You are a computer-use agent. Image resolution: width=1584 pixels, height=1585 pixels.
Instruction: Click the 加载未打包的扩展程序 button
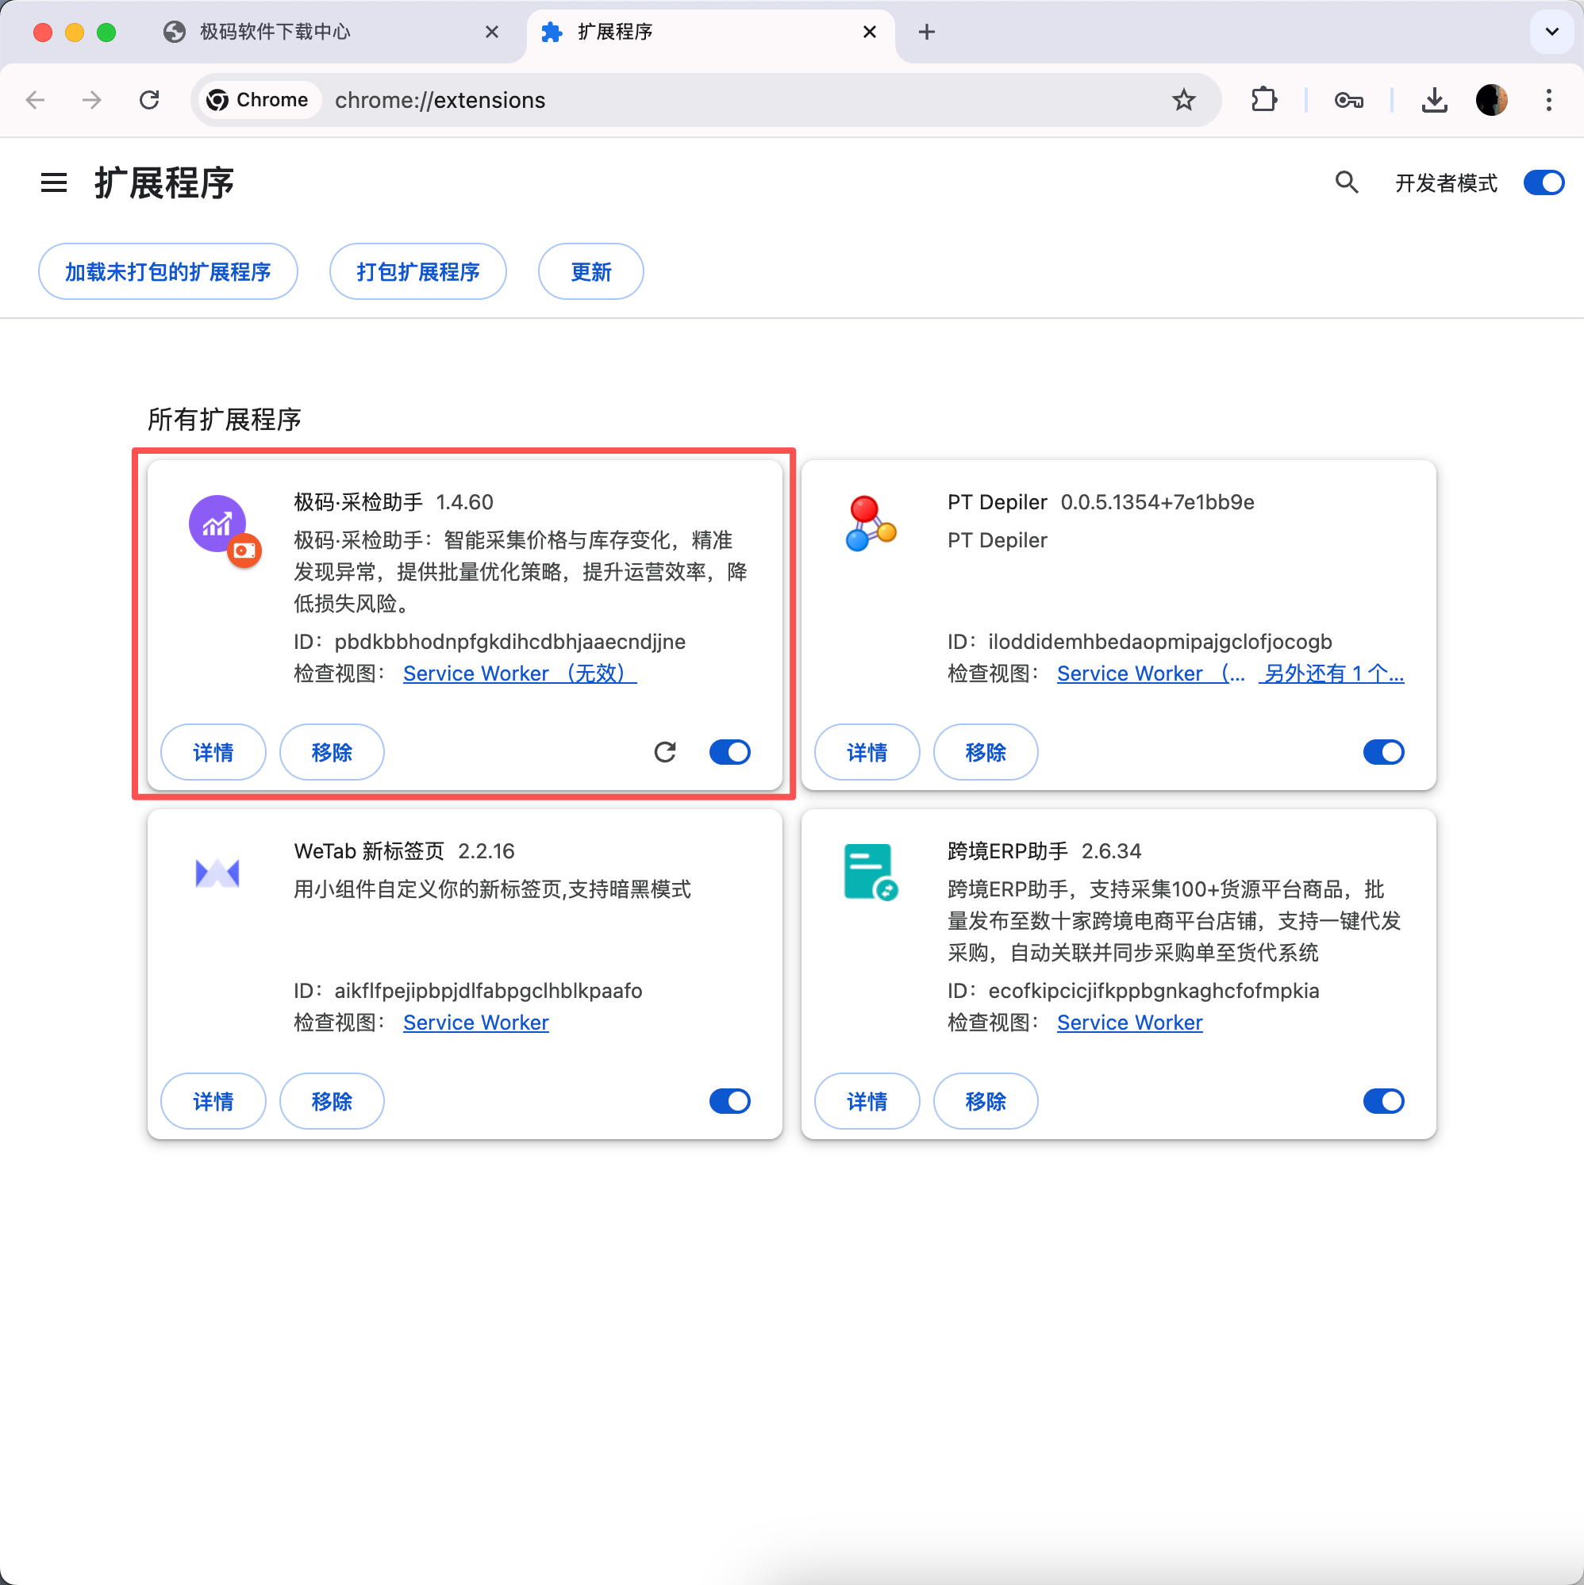(x=167, y=271)
